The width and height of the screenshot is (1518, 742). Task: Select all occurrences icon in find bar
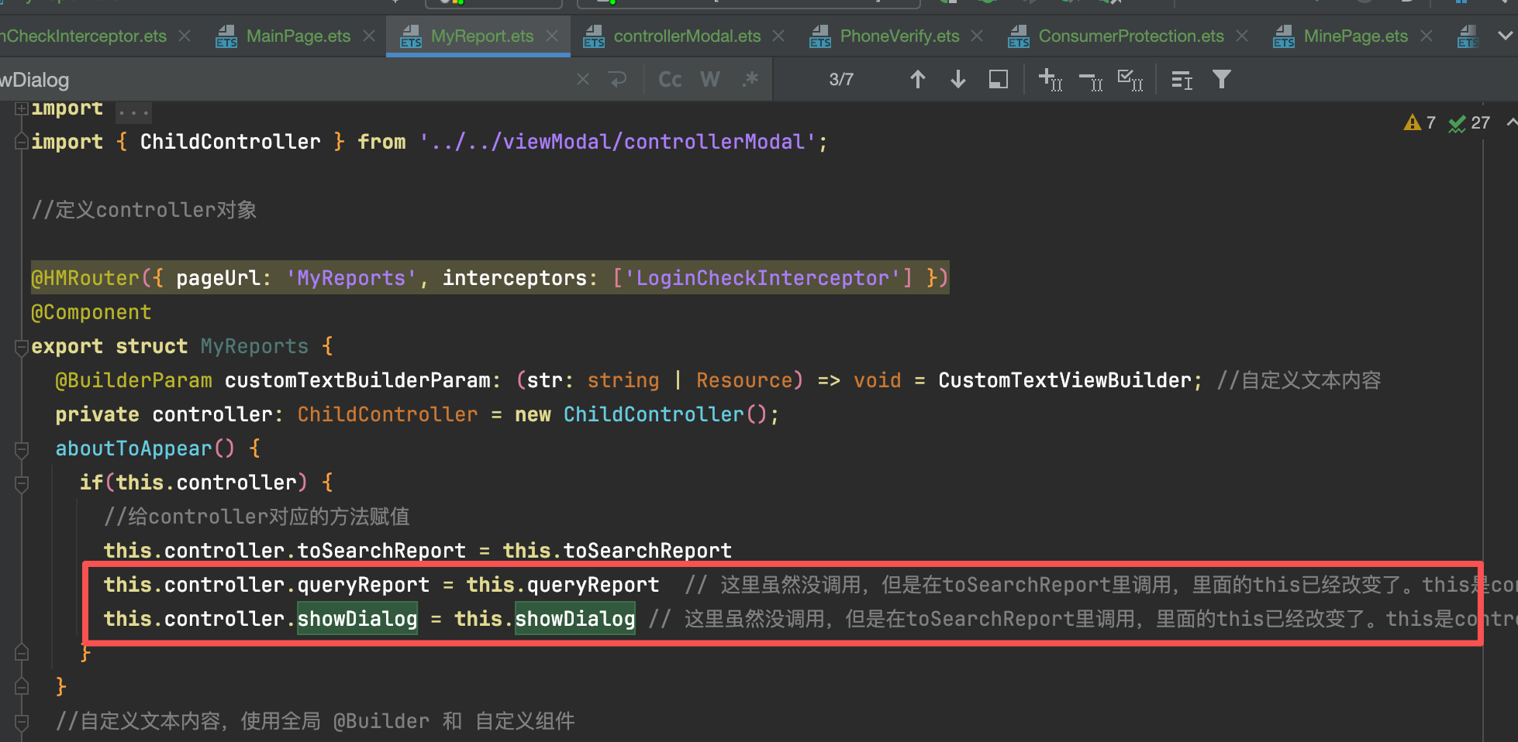[x=1130, y=80]
